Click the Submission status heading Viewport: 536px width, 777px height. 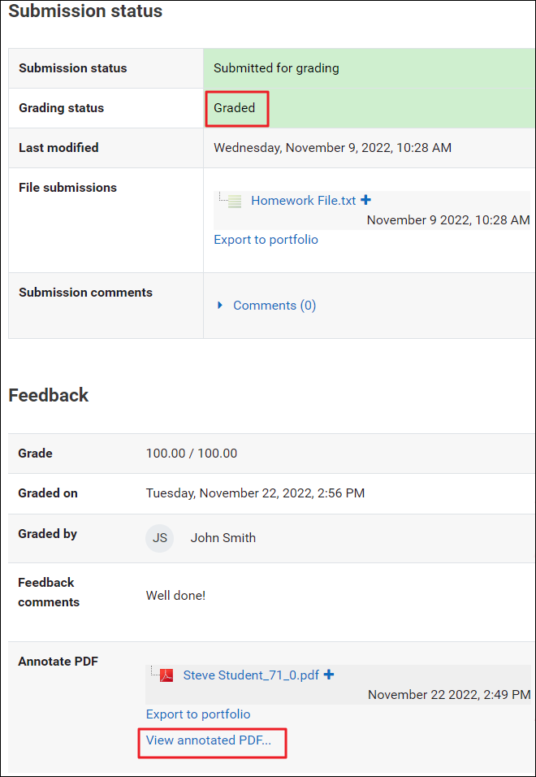click(x=85, y=11)
